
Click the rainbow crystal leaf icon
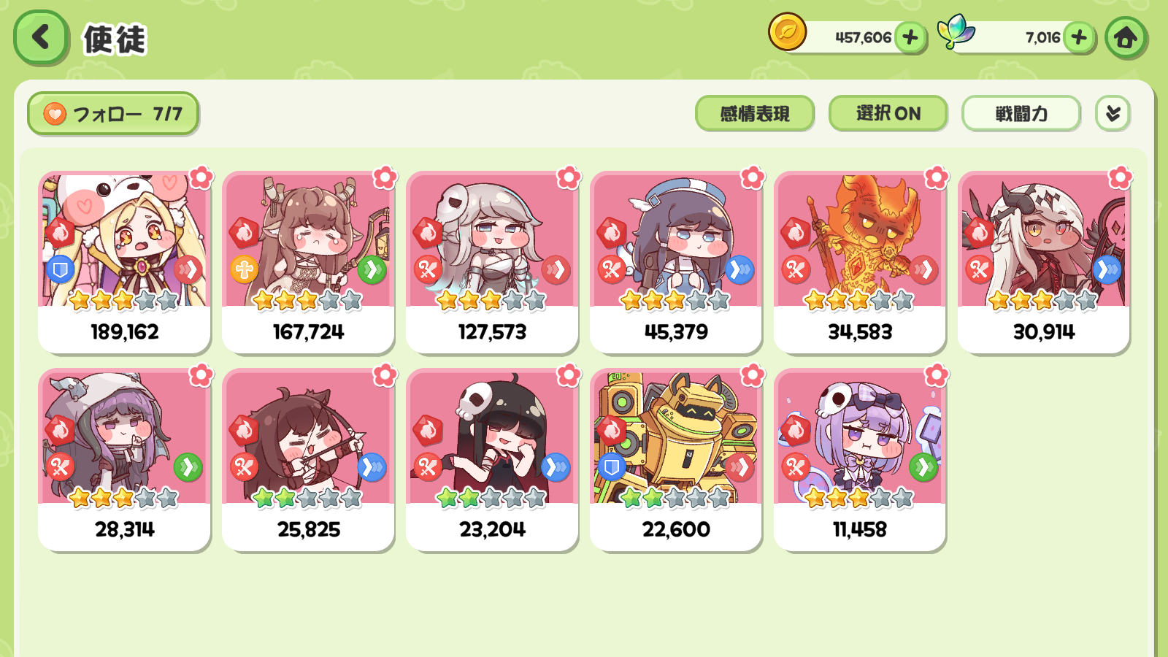pyautogui.click(x=956, y=32)
